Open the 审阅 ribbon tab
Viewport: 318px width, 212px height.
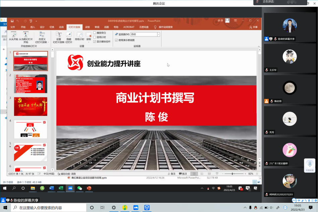(97, 27)
